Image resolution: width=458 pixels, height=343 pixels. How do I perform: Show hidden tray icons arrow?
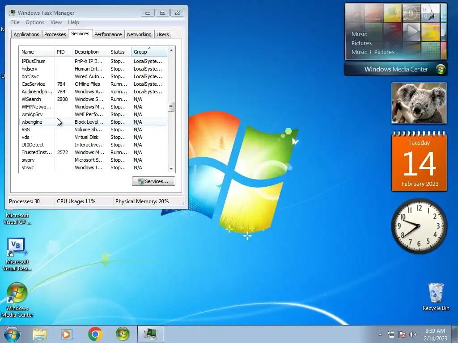380,335
